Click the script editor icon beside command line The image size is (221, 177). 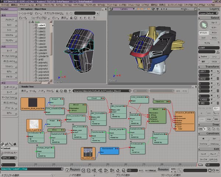point(67,170)
